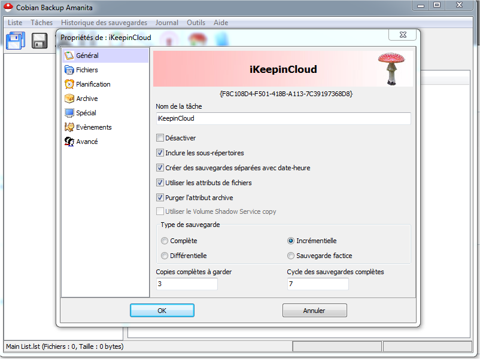Open the Outils menu
The height and width of the screenshot is (359, 480).
[x=196, y=23]
